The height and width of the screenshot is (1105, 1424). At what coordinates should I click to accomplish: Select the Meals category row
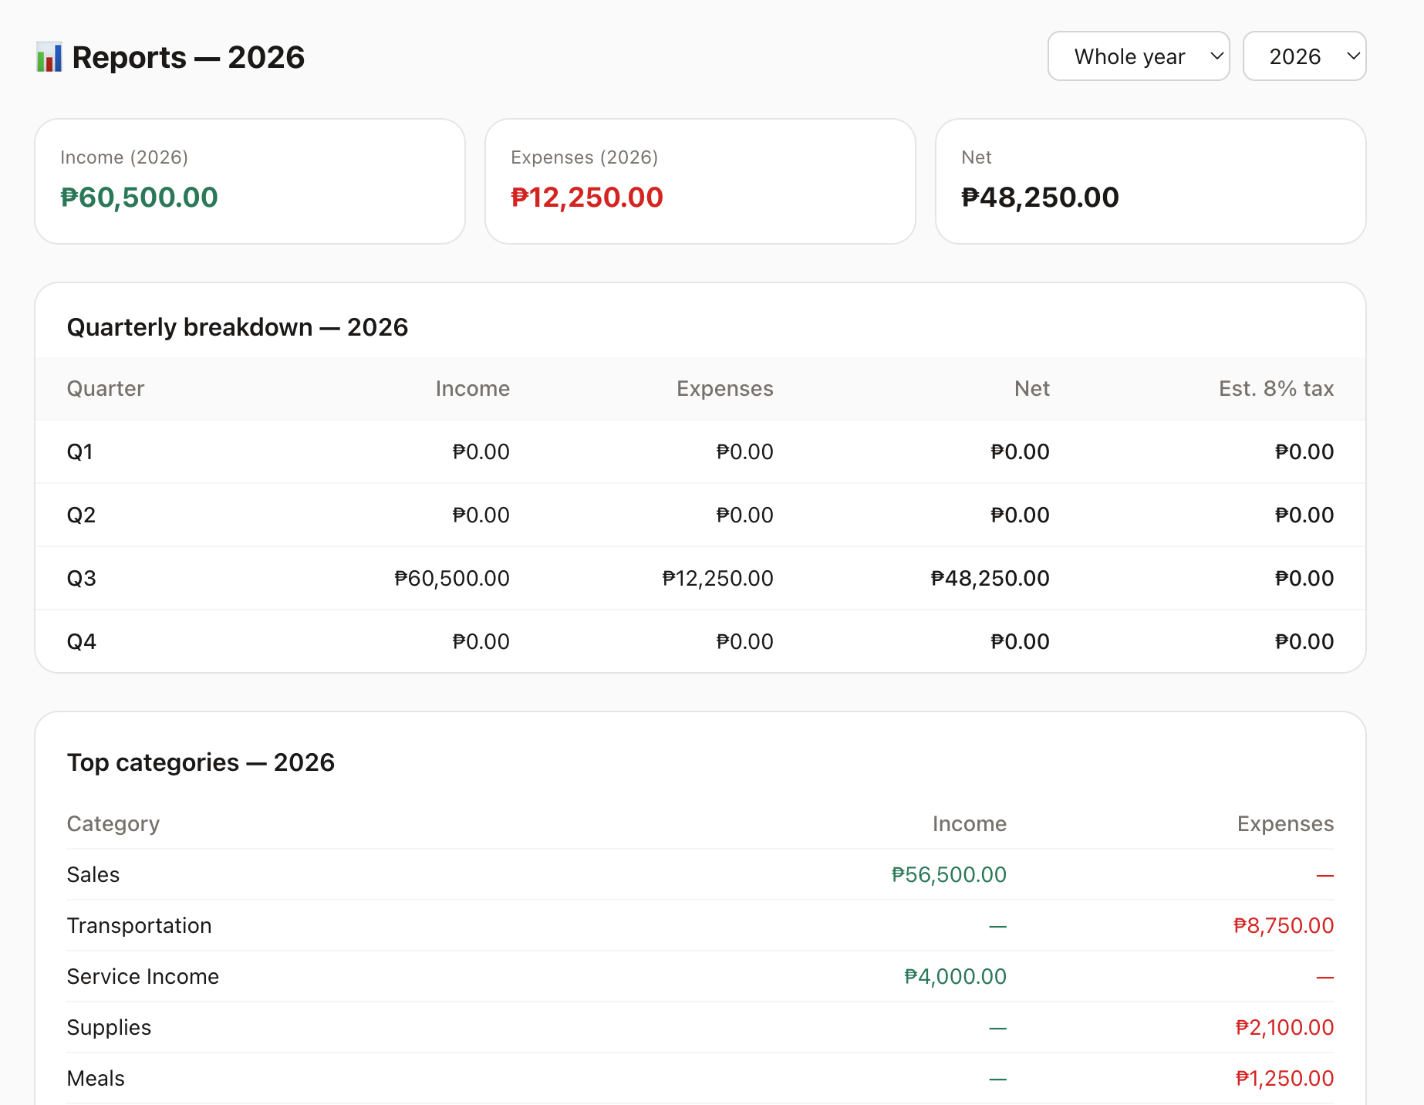coord(700,1078)
